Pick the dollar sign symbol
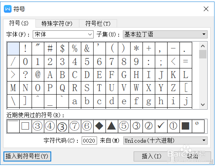Screen dimensions: 218x168 coord(62,48)
